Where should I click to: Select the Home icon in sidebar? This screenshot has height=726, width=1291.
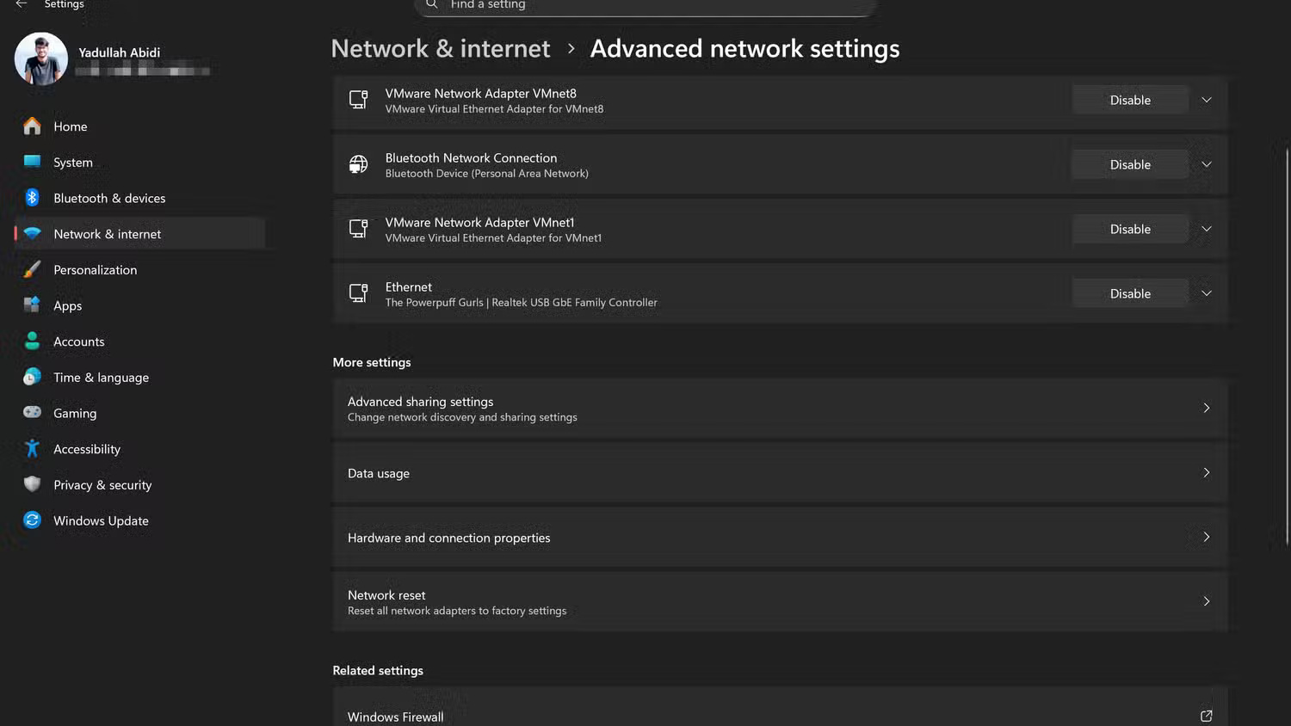(x=32, y=126)
